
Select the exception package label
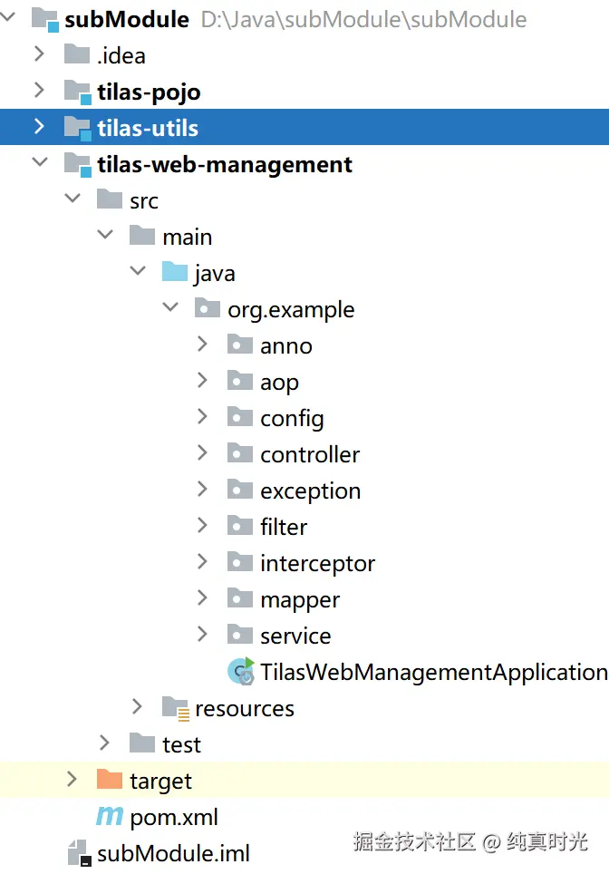(310, 490)
